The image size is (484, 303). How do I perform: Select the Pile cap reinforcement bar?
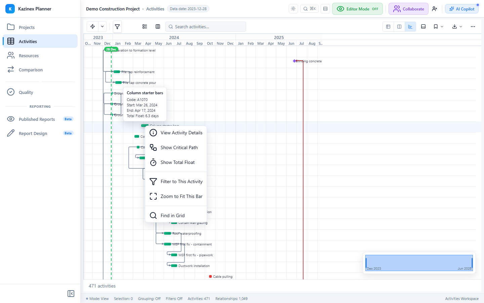click(117, 72)
